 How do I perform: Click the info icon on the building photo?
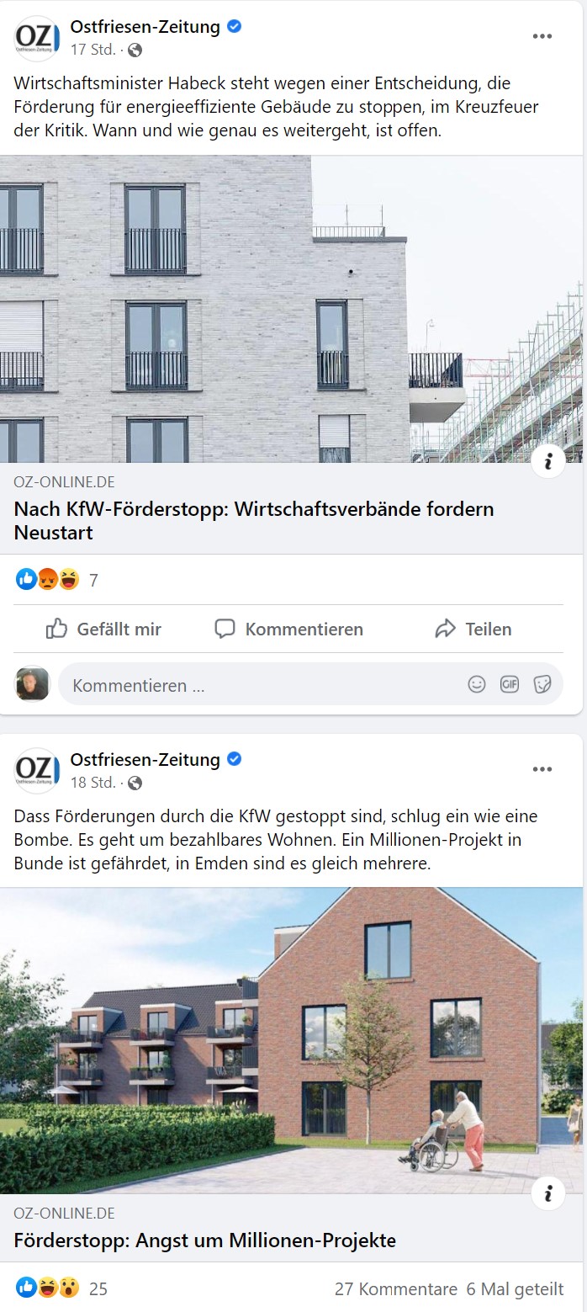[x=549, y=461]
